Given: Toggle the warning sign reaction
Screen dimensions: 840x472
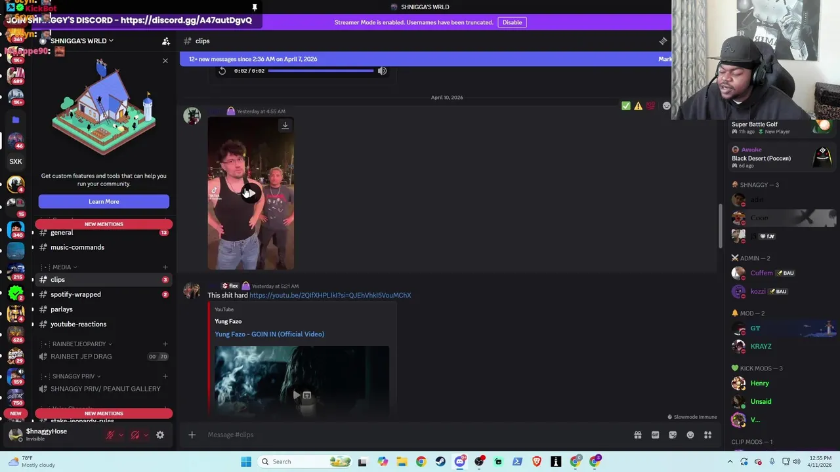Looking at the screenshot, I should click(638, 106).
